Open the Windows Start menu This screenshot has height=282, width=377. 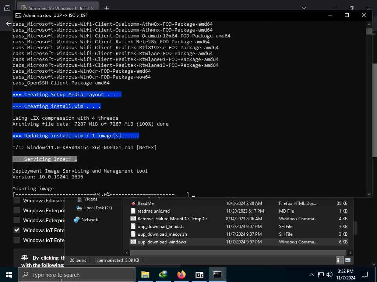[9, 275]
